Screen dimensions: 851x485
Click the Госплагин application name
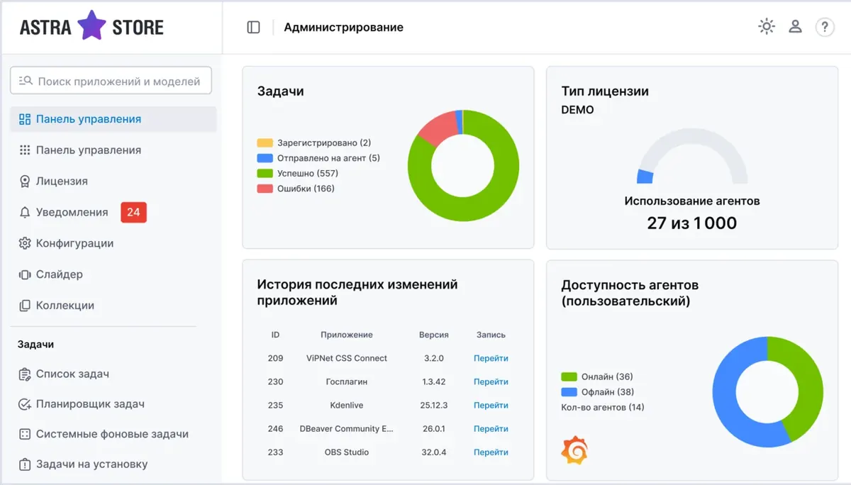pyautogui.click(x=347, y=381)
